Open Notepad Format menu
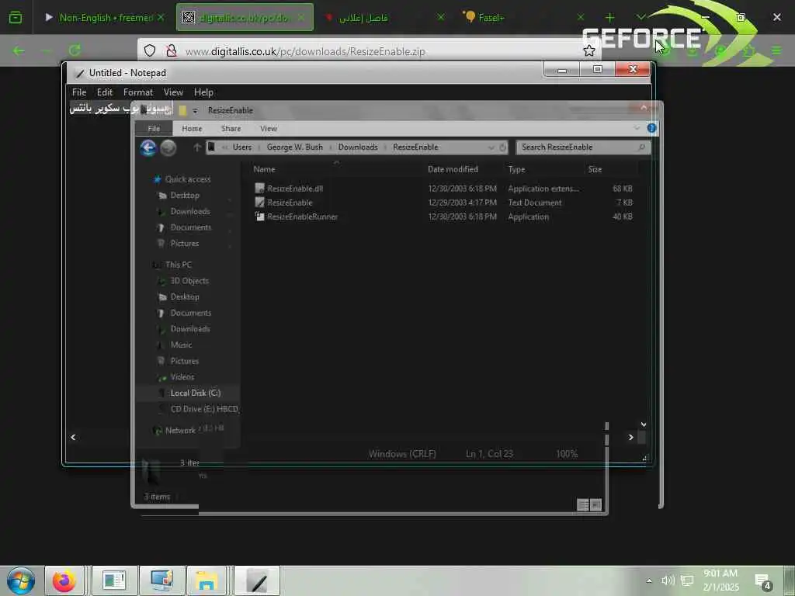This screenshot has width=795, height=596. [x=138, y=92]
